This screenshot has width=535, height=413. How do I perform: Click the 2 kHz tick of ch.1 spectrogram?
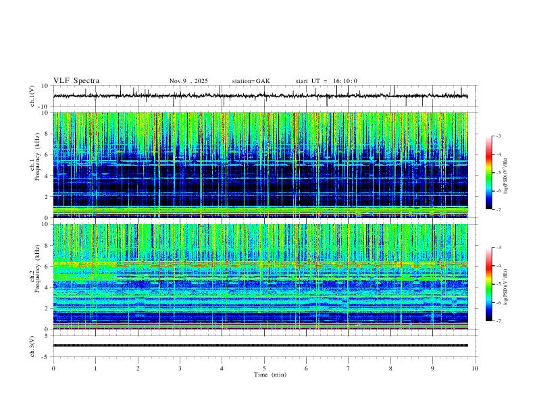[x=47, y=196]
